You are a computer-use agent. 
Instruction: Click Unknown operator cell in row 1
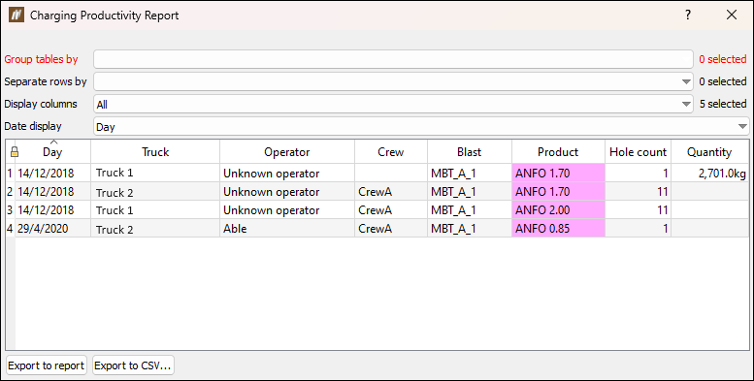tap(287, 173)
